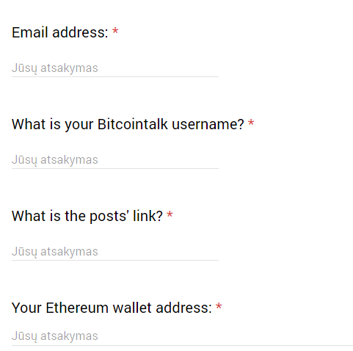Image resolution: width=353 pixels, height=351 pixels.
Task: Click the Email address answer field
Action: pyautogui.click(x=115, y=68)
